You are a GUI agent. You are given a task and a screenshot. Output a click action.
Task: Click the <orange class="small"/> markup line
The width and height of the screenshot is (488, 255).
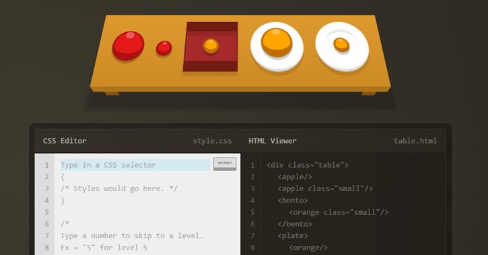coord(339,212)
